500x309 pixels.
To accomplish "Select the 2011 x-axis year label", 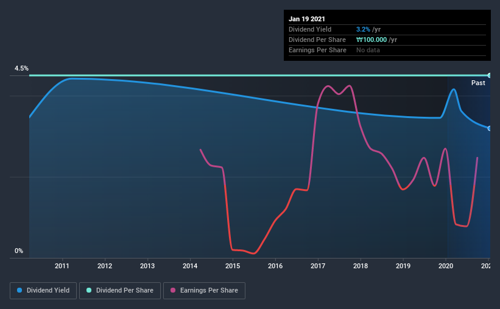I will 62,266.
